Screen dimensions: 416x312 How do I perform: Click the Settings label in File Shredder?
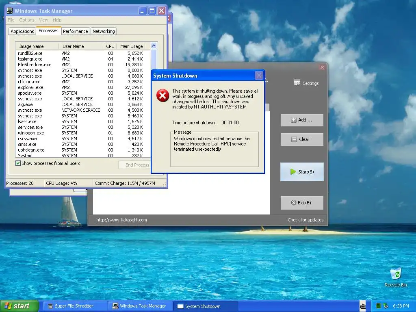(311, 83)
